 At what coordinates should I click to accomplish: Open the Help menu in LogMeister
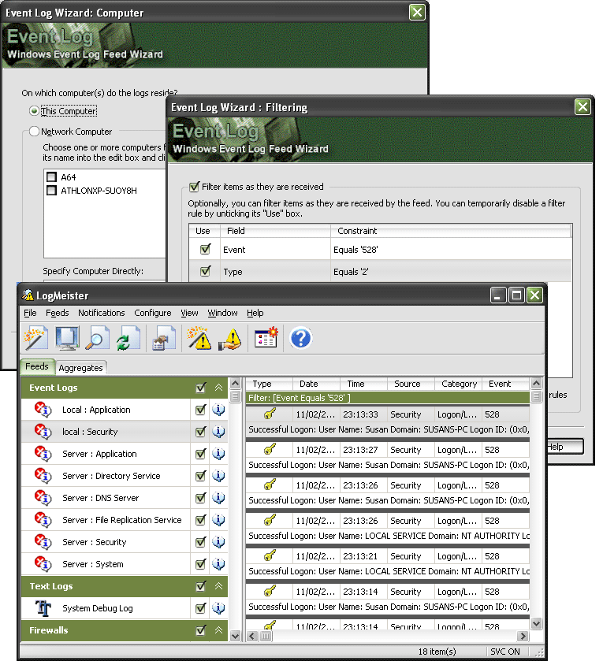[255, 313]
